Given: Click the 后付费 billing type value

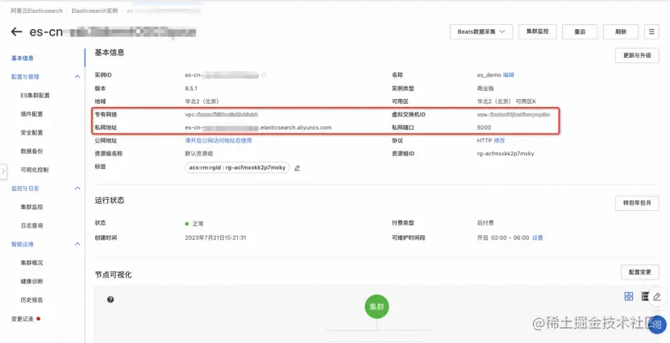Looking at the screenshot, I should click(x=485, y=223).
